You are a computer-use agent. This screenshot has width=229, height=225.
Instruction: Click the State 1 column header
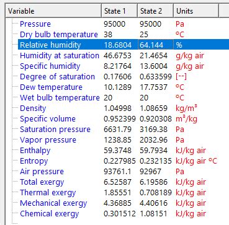[x=119, y=11]
